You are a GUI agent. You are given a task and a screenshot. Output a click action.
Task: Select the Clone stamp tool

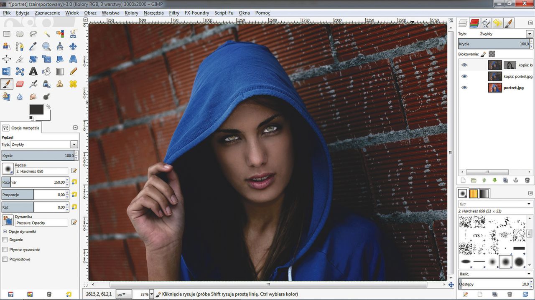pyautogui.click(x=60, y=84)
